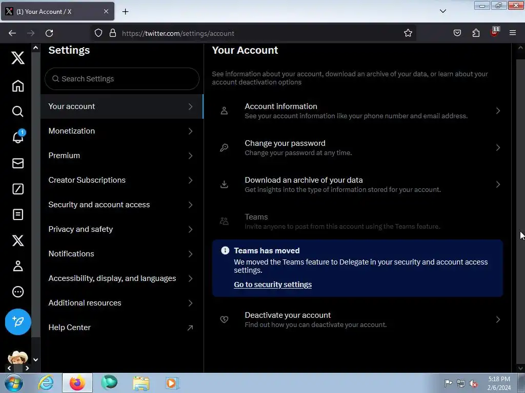
Task: Expand Additional resources chevron
Action: point(190,303)
